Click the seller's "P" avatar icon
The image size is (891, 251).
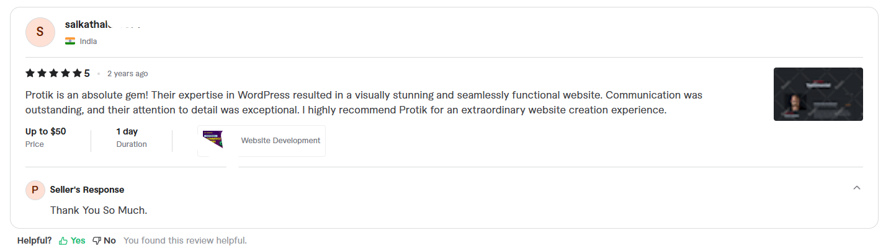35,190
